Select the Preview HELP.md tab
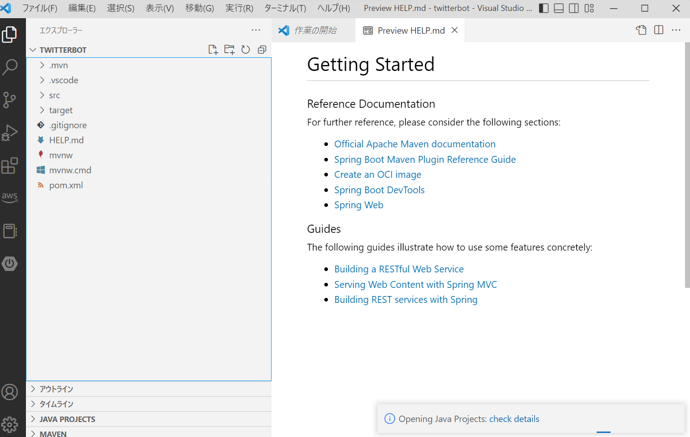The width and height of the screenshot is (690, 437). click(410, 30)
